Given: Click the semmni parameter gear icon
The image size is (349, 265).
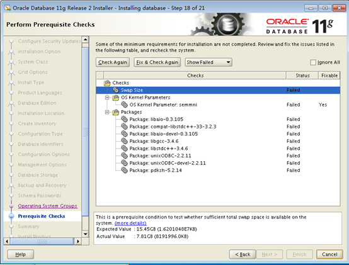Looking at the screenshot, I should (124, 104).
